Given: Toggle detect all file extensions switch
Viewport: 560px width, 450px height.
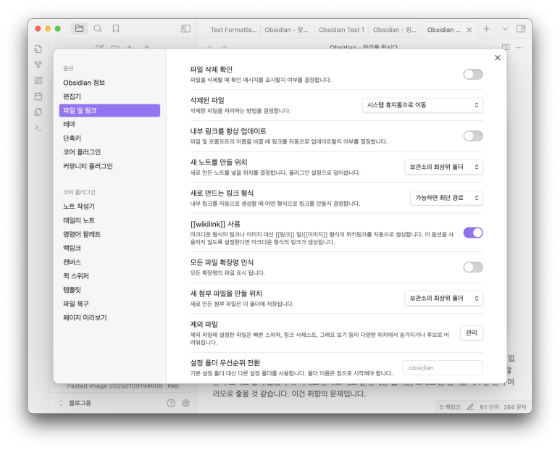Looking at the screenshot, I should (473, 267).
